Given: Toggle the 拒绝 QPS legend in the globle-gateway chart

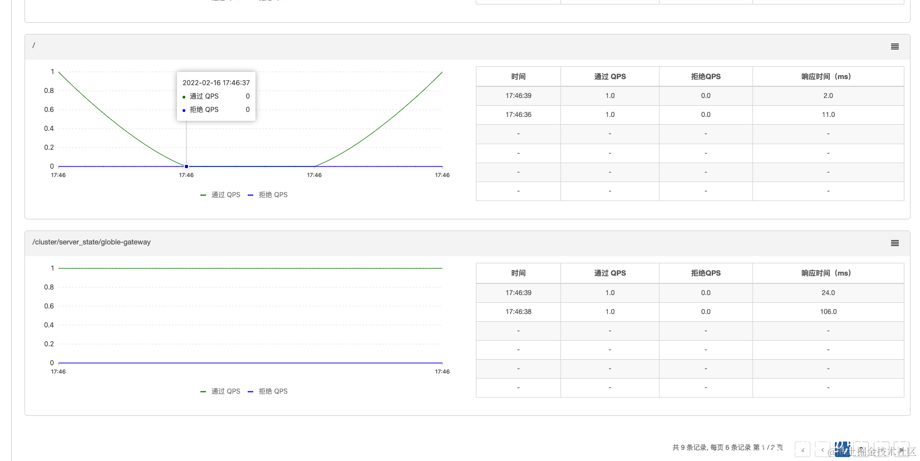Looking at the screenshot, I should pyautogui.click(x=268, y=391).
